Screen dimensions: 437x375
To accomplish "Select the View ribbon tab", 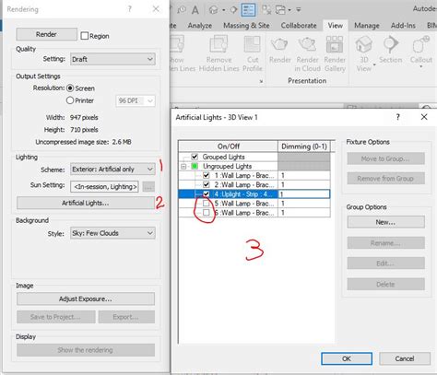I will pyautogui.click(x=335, y=26).
